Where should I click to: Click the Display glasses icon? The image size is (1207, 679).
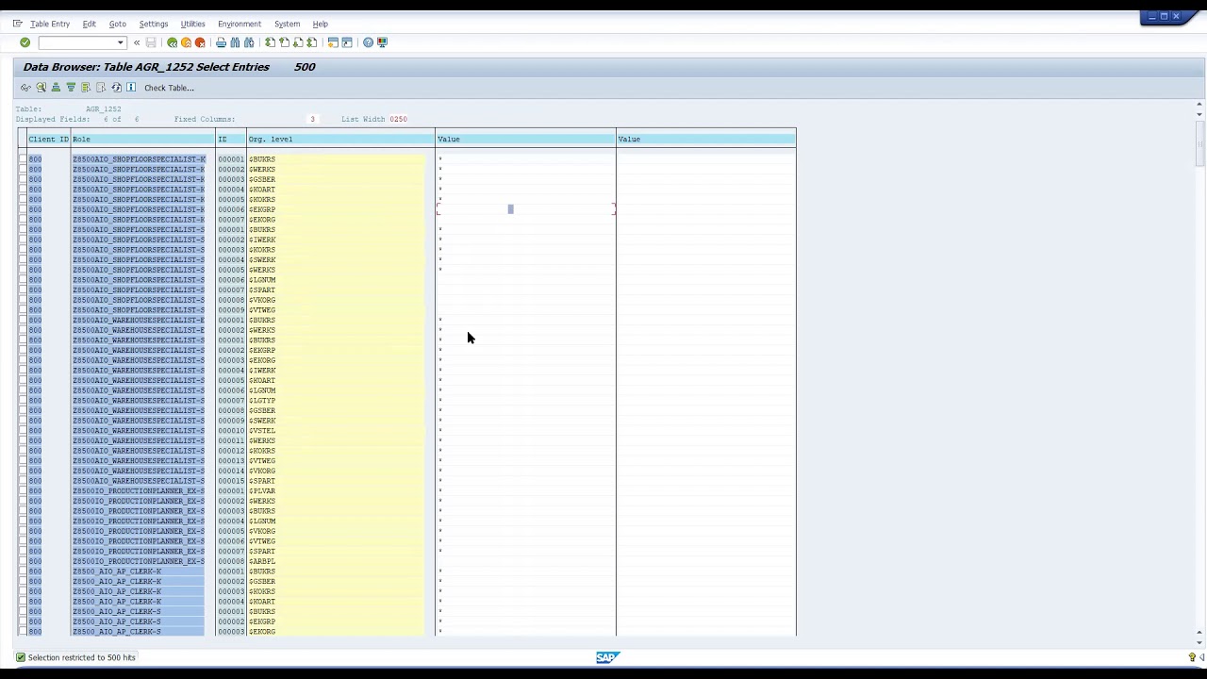click(x=25, y=88)
